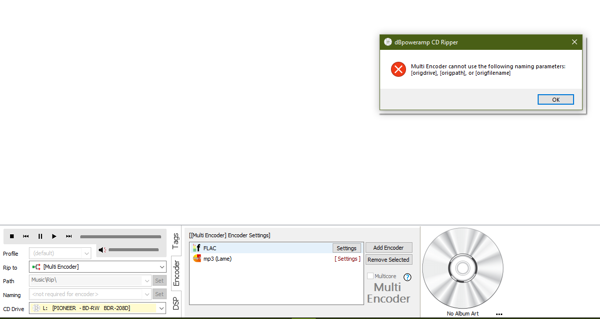Enable the Multicore checkbox

point(370,276)
